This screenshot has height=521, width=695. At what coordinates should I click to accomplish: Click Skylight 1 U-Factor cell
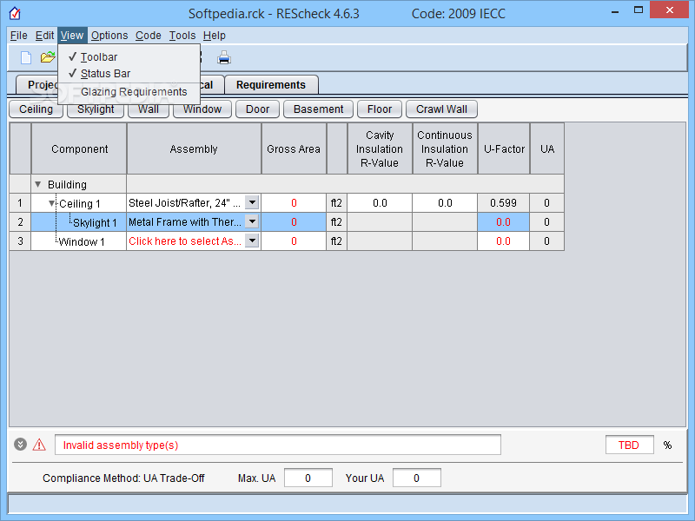pyautogui.click(x=503, y=222)
